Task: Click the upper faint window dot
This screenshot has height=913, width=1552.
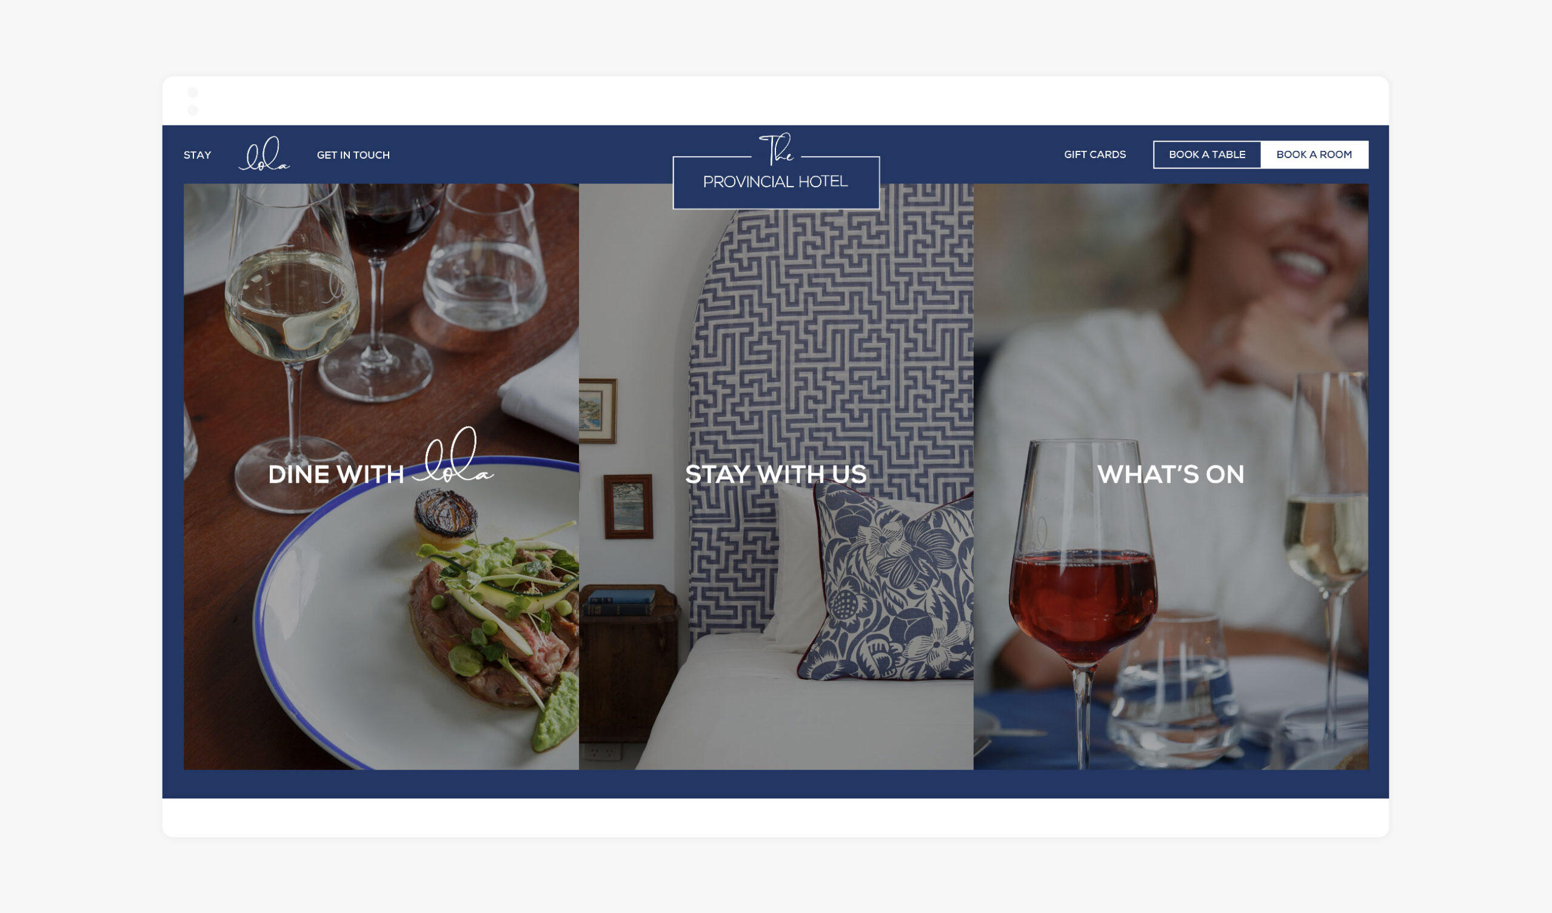Action: tap(193, 92)
